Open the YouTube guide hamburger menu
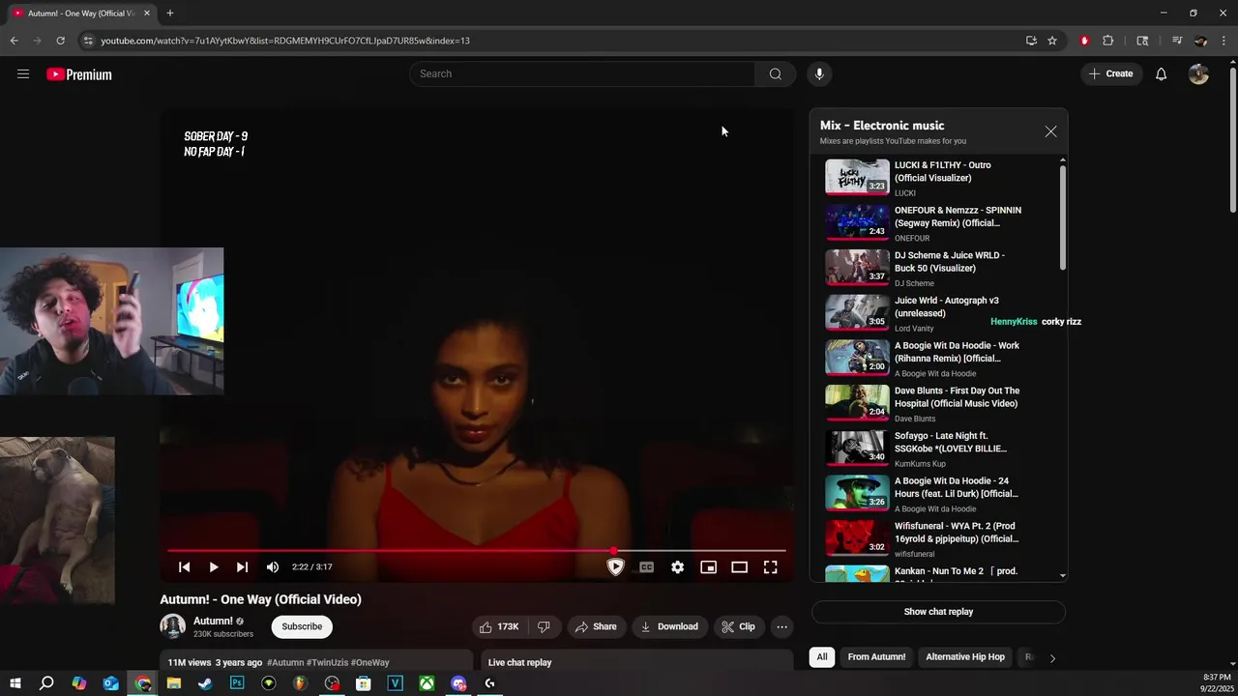Screen dimensions: 1238x696 tap(23, 74)
